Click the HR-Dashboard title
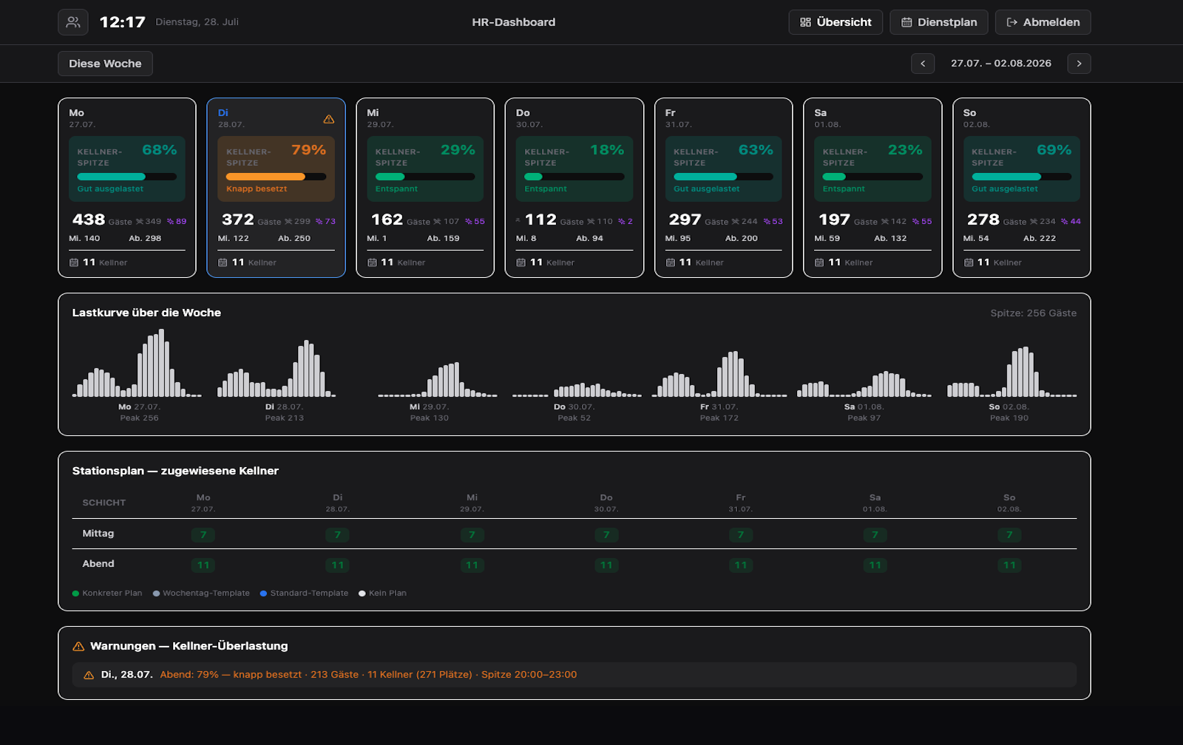1183x745 pixels. 514,22
